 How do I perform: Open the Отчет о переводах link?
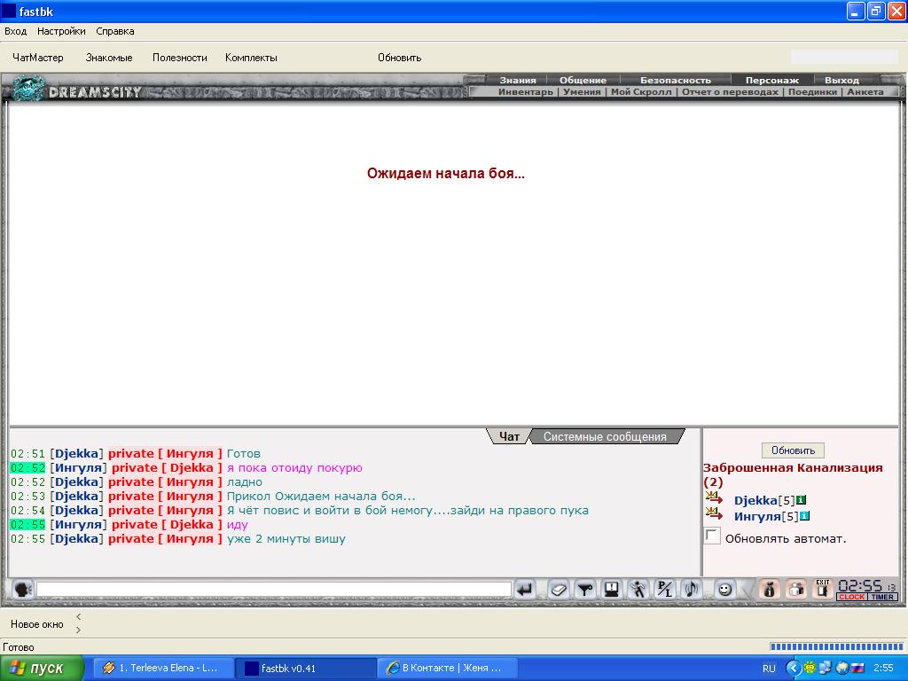click(730, 91)
